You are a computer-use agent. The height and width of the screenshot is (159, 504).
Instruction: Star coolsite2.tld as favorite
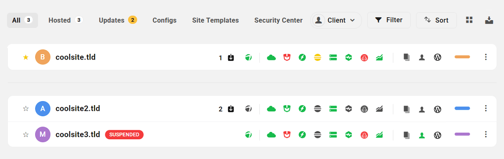[x=26, y=108]
